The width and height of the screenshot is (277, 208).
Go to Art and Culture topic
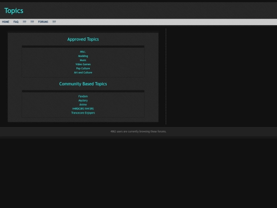point(83,72)
